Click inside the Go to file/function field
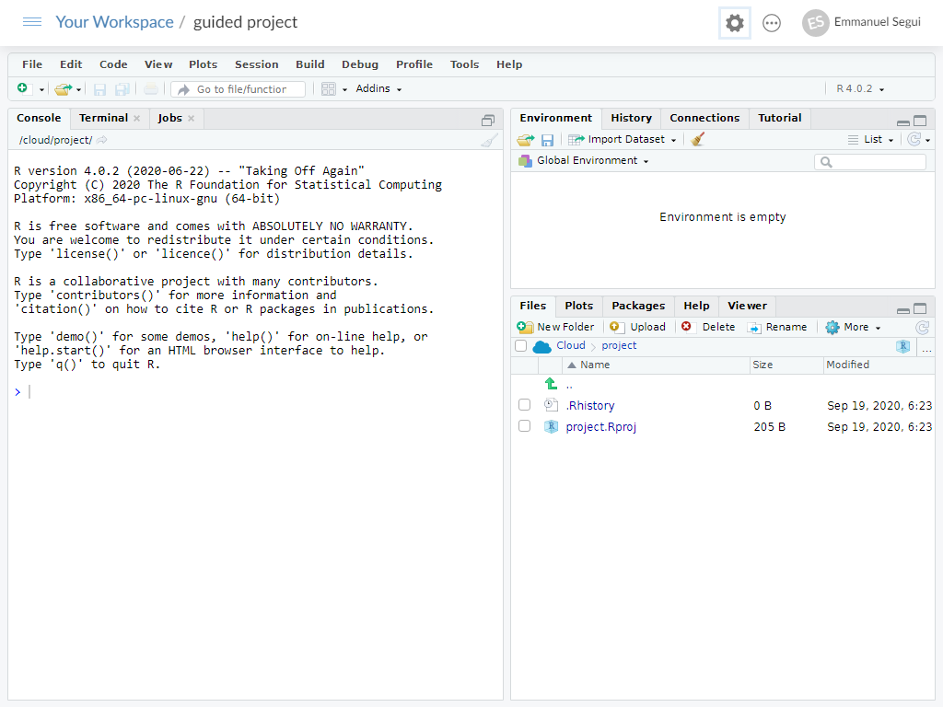 239,88
